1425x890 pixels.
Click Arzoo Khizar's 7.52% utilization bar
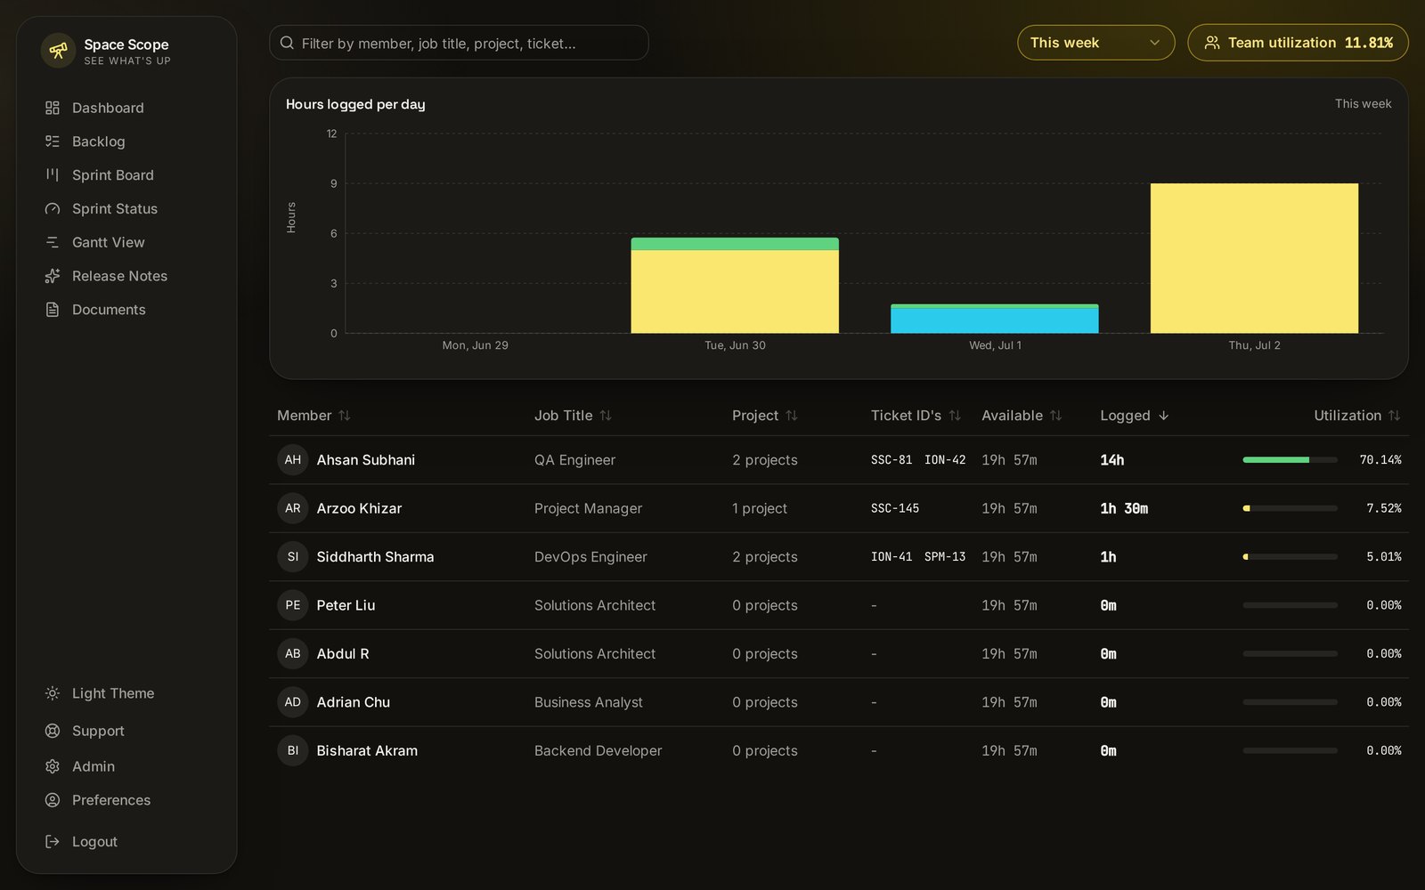(1290, 508)
